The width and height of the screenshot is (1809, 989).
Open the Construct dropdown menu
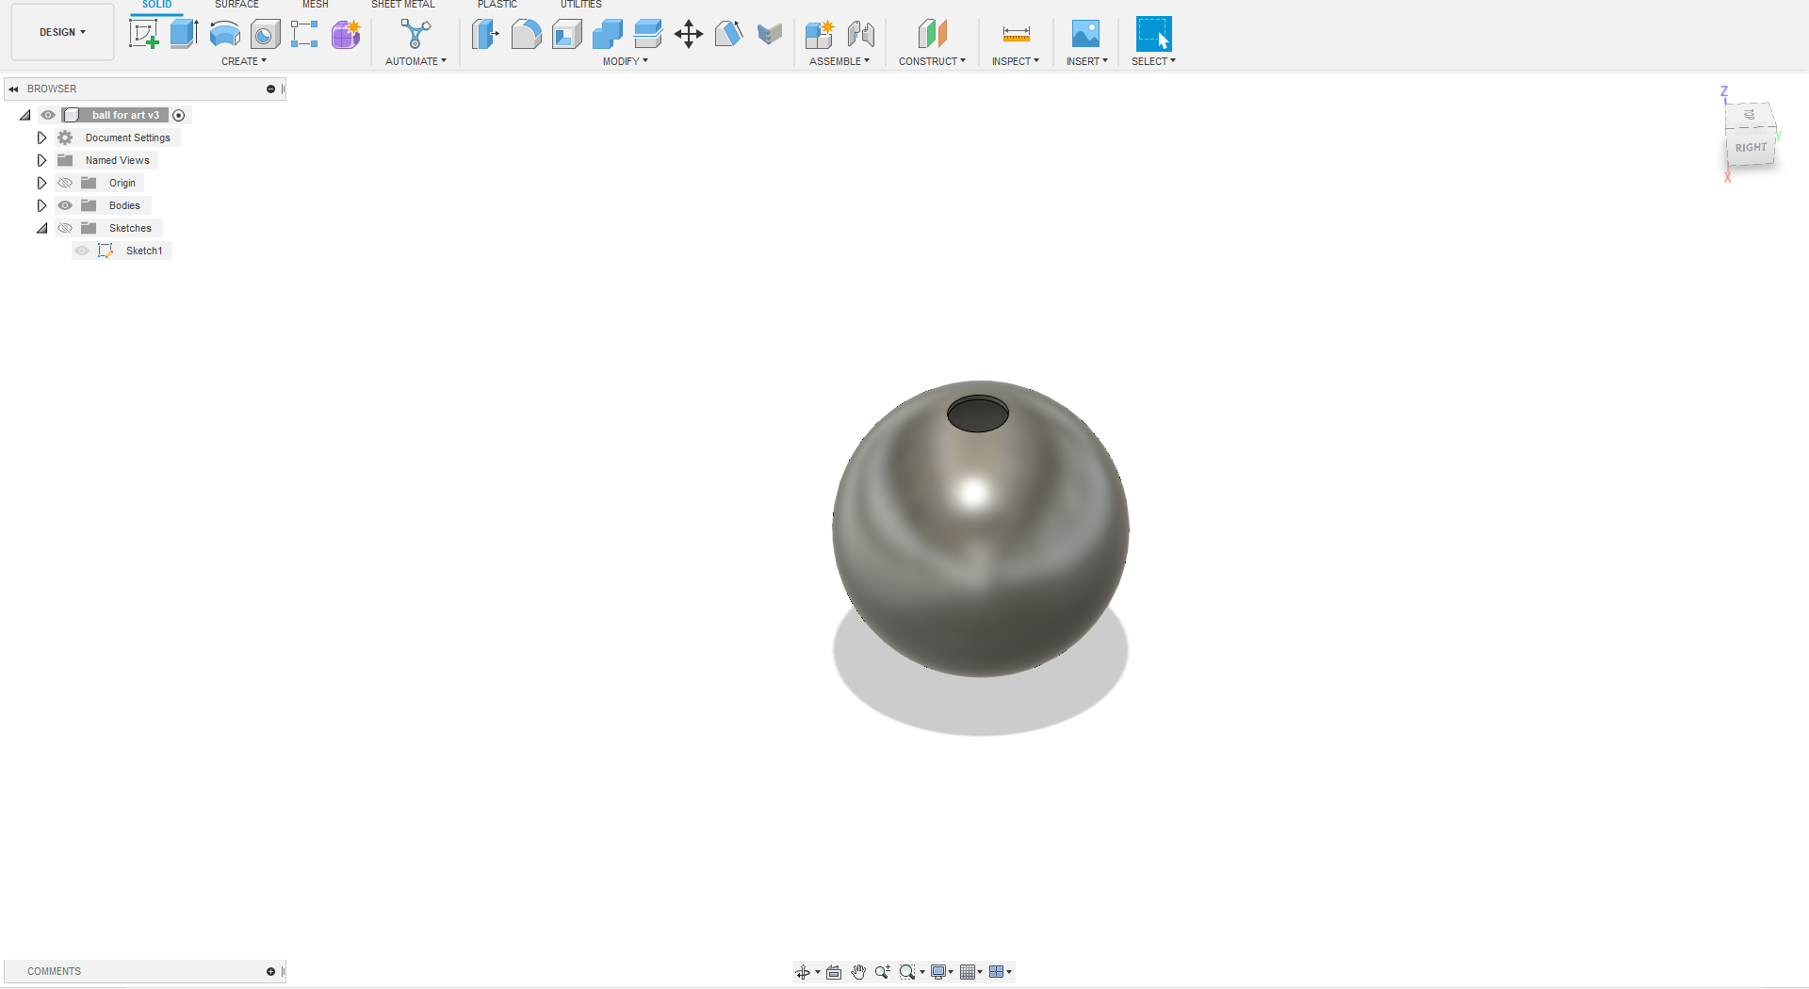point(932,61)
